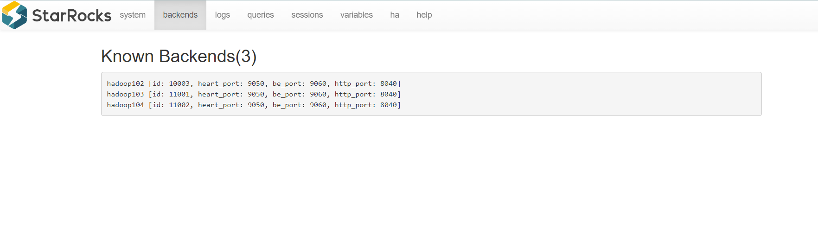Open the logs page

pyautogui.click(x=223, y=15)
